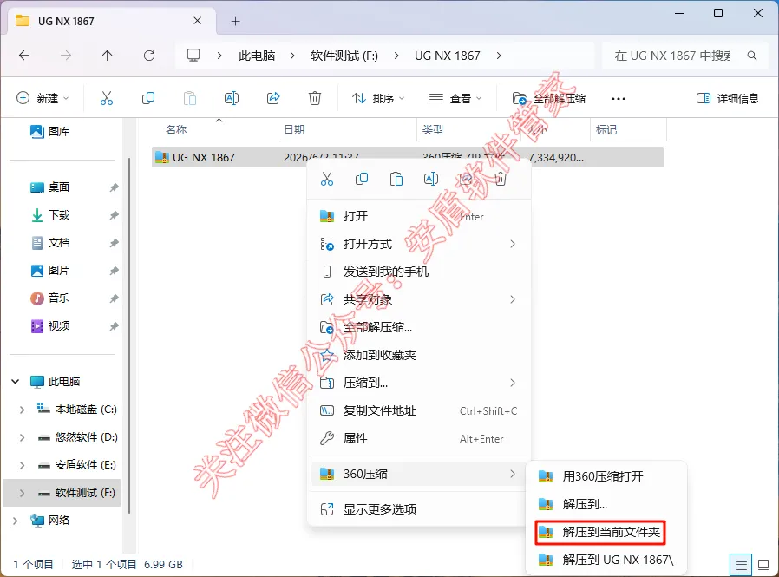Viewport: 779px width, 577px height.
Task: Go up one folder level
Action: click(x=108, y=56)
